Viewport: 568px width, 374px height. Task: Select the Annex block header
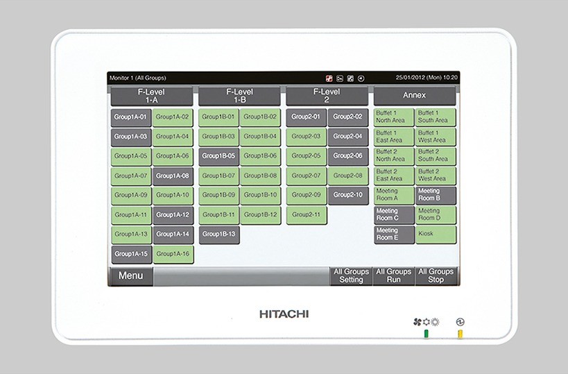point(415,96)
